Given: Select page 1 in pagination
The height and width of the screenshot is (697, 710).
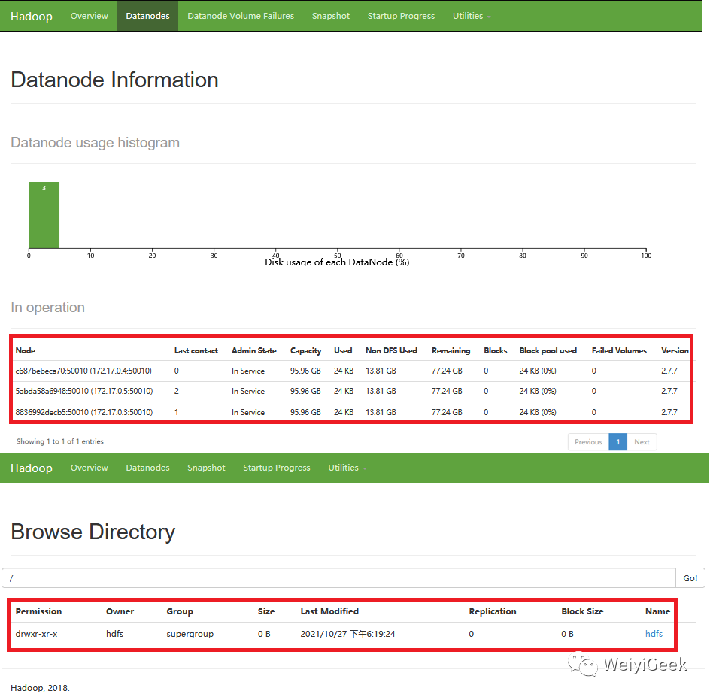Looking at the screenshot, I should 617,442.
